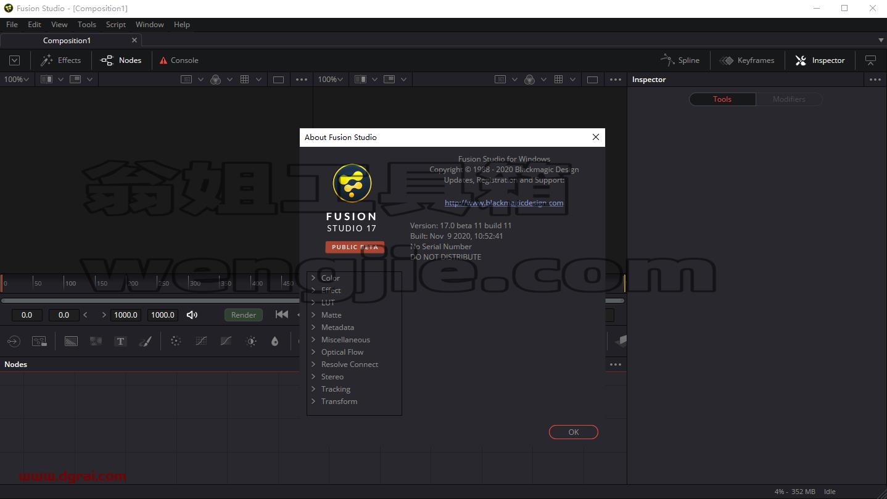Open the blackmagicdesign.com link
Screen dimensions: 887x499
[504, 203]
